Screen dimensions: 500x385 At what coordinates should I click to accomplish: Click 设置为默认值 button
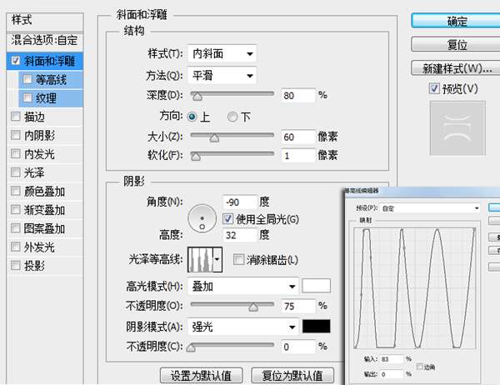pyautogui.click(x=202, y=374)
